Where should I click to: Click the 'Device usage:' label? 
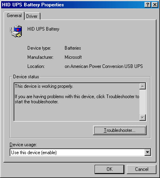pyautogui.click(x=23, y=145)
